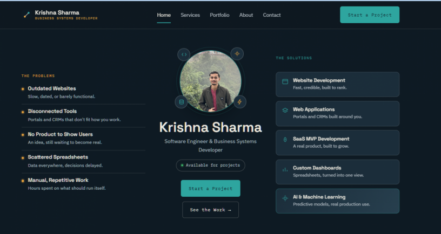Click the text 'Predictive models, real production use.'
Viewport: 441px width, 234px height.
click(332, 204)
